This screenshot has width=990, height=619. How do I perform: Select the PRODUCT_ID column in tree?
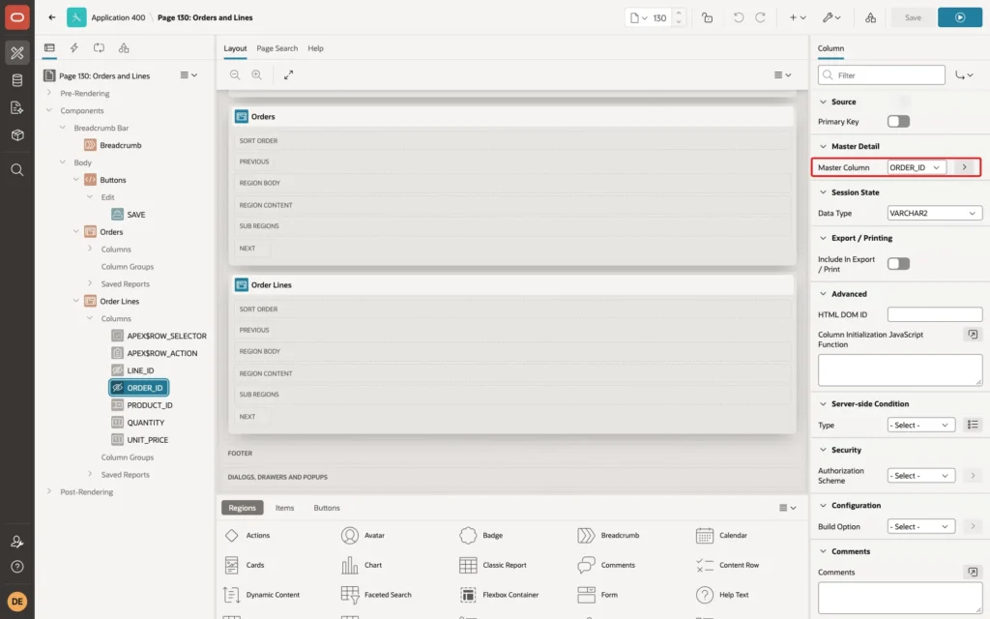150,405
